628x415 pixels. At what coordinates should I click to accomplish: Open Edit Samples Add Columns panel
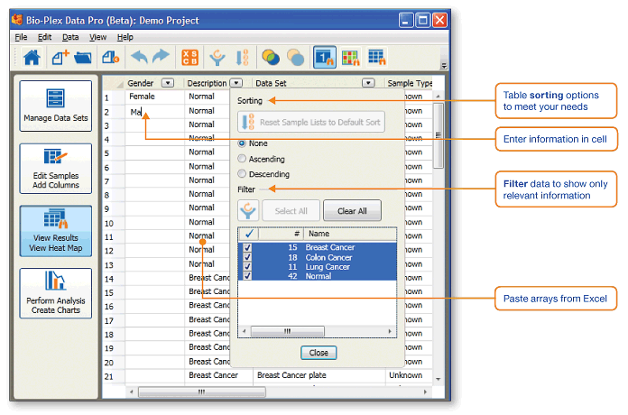[x=56, y=169]
